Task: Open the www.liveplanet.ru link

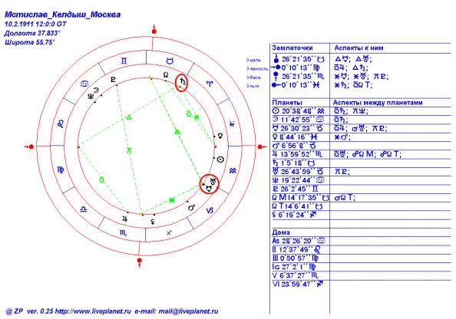Action: click(x=93, y=311)
